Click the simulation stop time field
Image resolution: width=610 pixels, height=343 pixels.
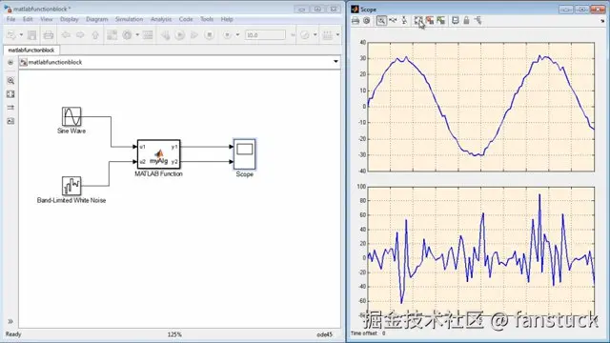click(265, 35)
